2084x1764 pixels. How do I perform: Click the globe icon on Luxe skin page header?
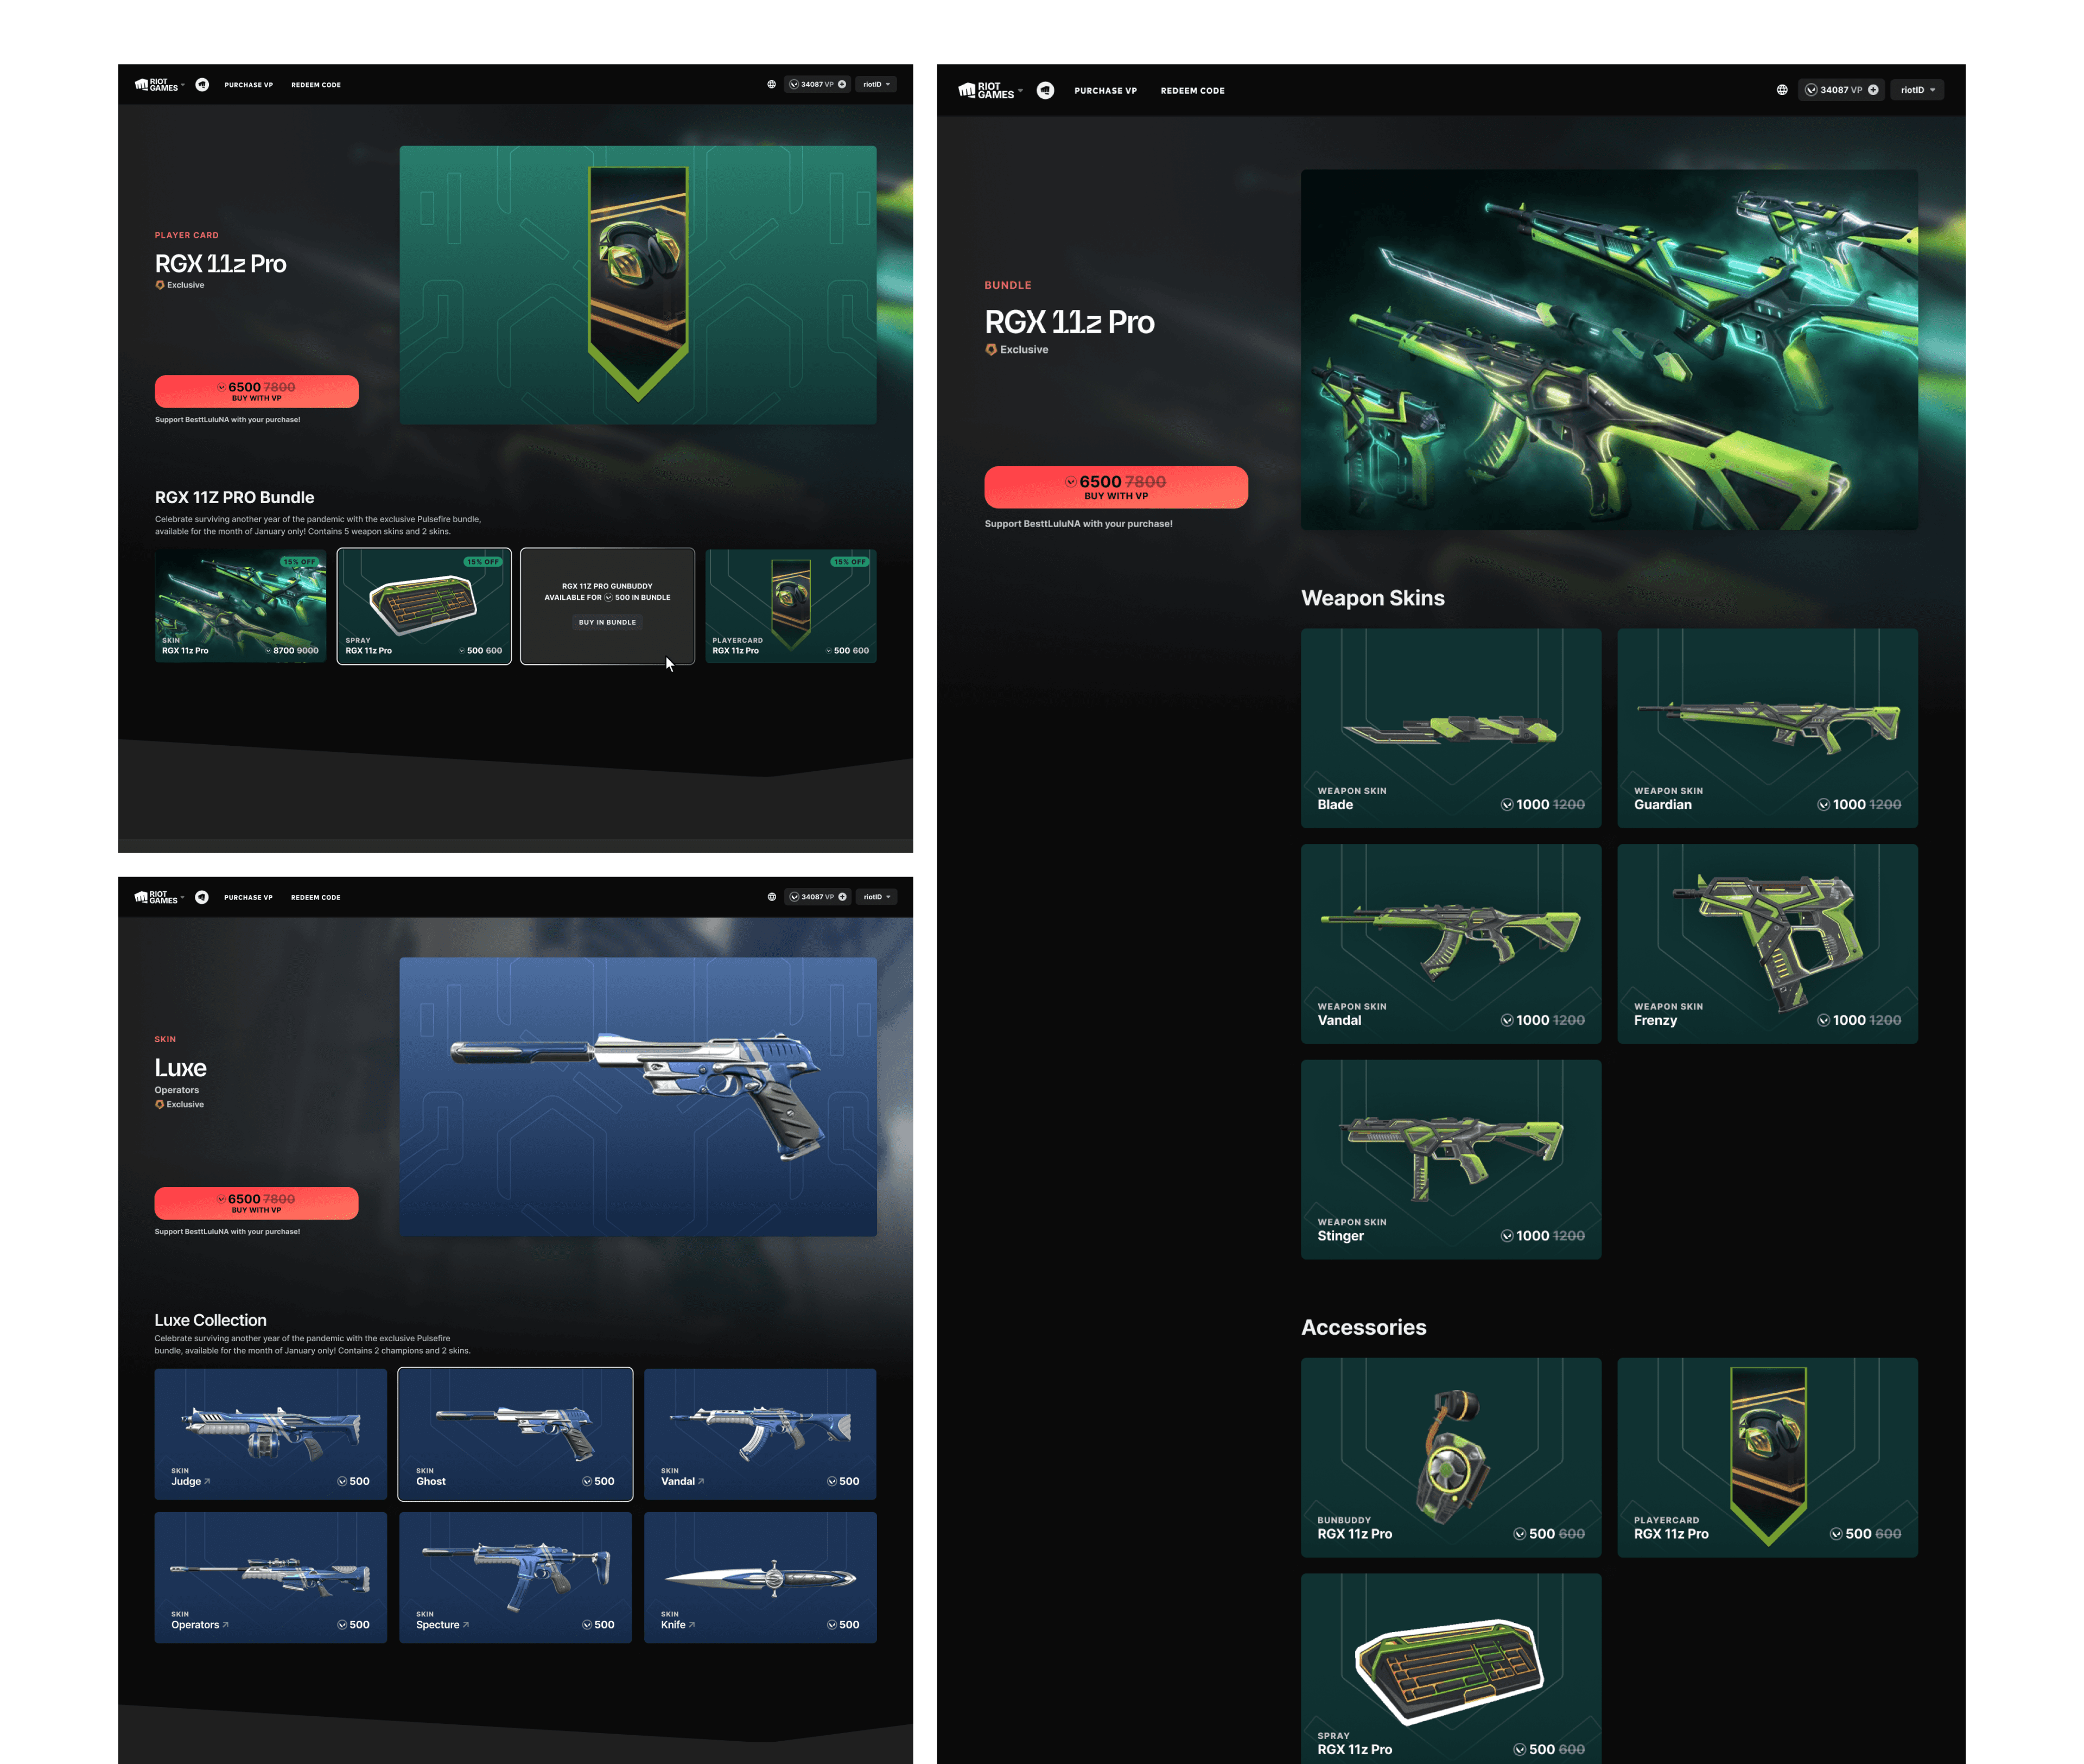(x=771, y=897)
